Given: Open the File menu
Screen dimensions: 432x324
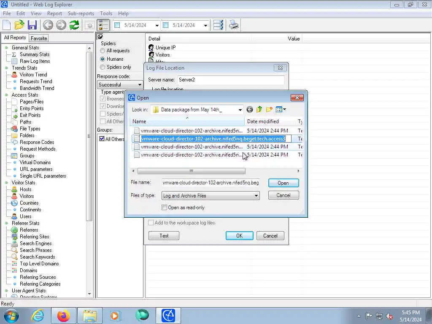Looking at the screenshot, I should 7,13.
